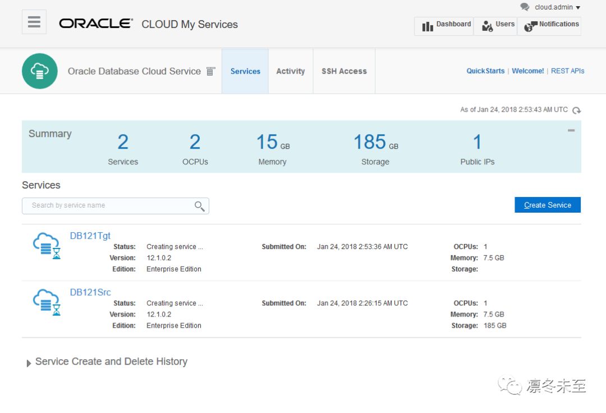This screenshot has width=606, height=413.
Task: Open the Welcome! link
Action: click(x=527, y=71)
